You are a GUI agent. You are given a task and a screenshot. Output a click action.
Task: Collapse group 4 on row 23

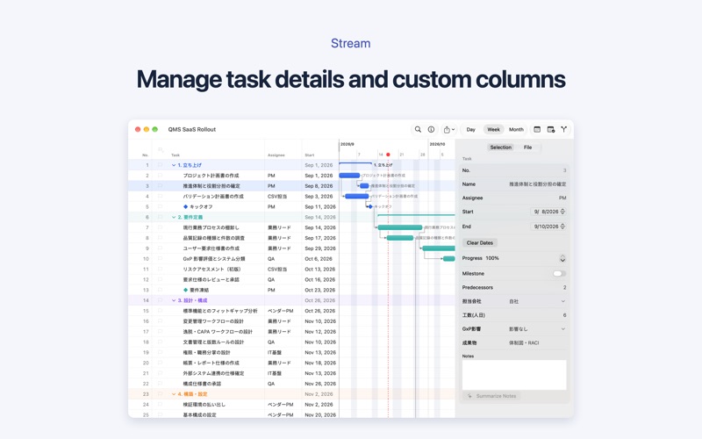(x=174, y=394)
